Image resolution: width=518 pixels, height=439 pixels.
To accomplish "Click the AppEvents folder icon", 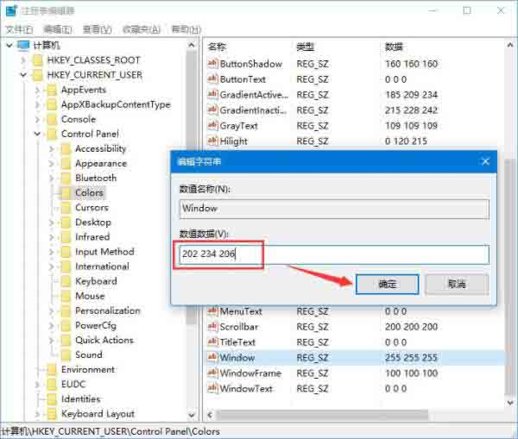I will pos(52,90).
